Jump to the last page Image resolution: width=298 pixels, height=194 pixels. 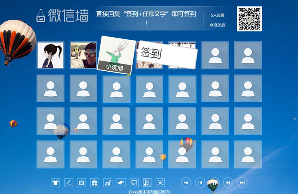coord(242,183)
